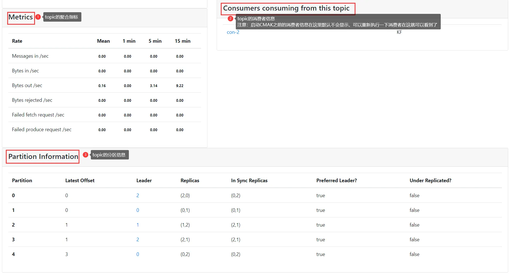Click the 5 min value for Failed fetch request
Image resolution: width=511 pixels, height=274 pixels.
pyautogui.click(x=154, y=115)
